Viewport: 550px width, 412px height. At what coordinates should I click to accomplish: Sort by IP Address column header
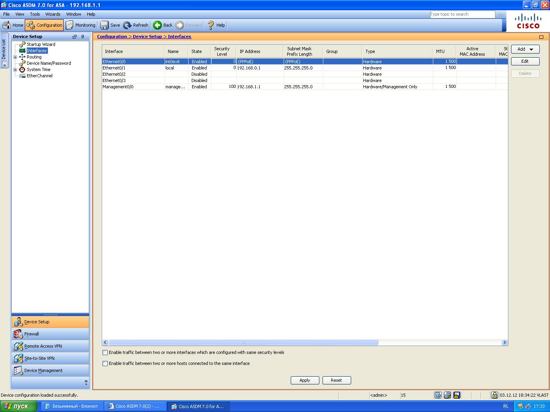pos(259,51)
